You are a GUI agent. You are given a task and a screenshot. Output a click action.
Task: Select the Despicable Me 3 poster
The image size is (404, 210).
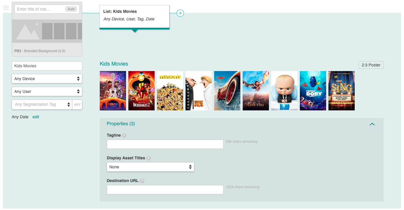[199, 91]
